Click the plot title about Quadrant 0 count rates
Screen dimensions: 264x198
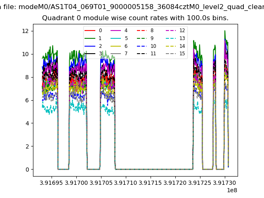[x=135, y=18]
